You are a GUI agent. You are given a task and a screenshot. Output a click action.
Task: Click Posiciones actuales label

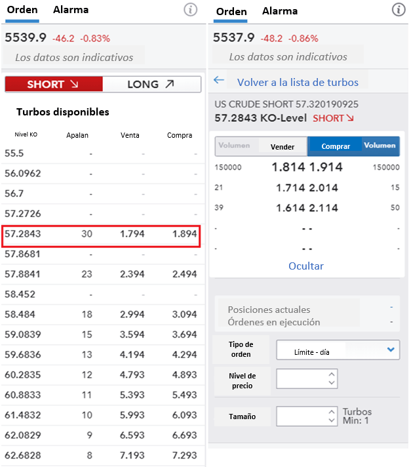tap(269, 310)
